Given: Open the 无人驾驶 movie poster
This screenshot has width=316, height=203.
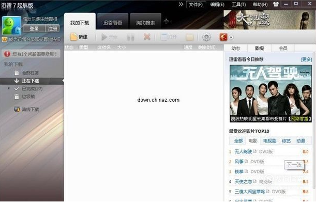Looking at the screenshot, I should pyautogui.click(x=270, y=93).
